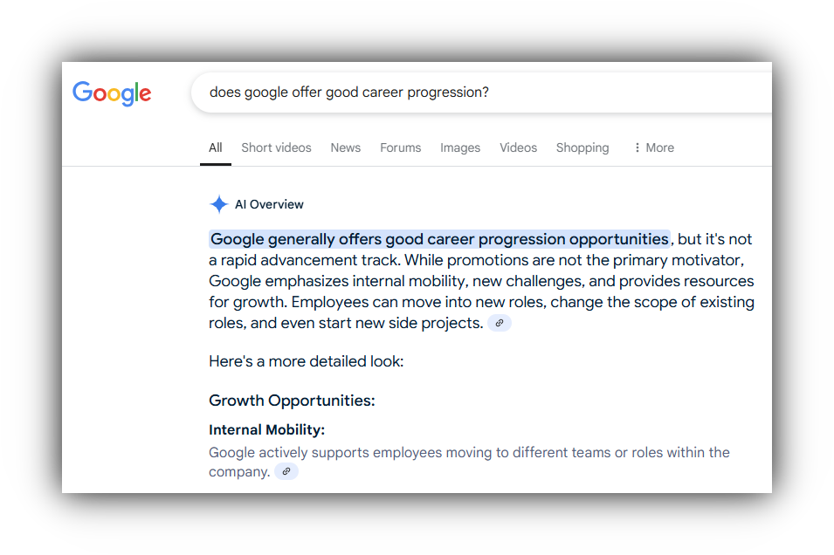This screenshot has height=555, width=834.
Task: Open source link icon after "company."
Action: coord(286,471)
